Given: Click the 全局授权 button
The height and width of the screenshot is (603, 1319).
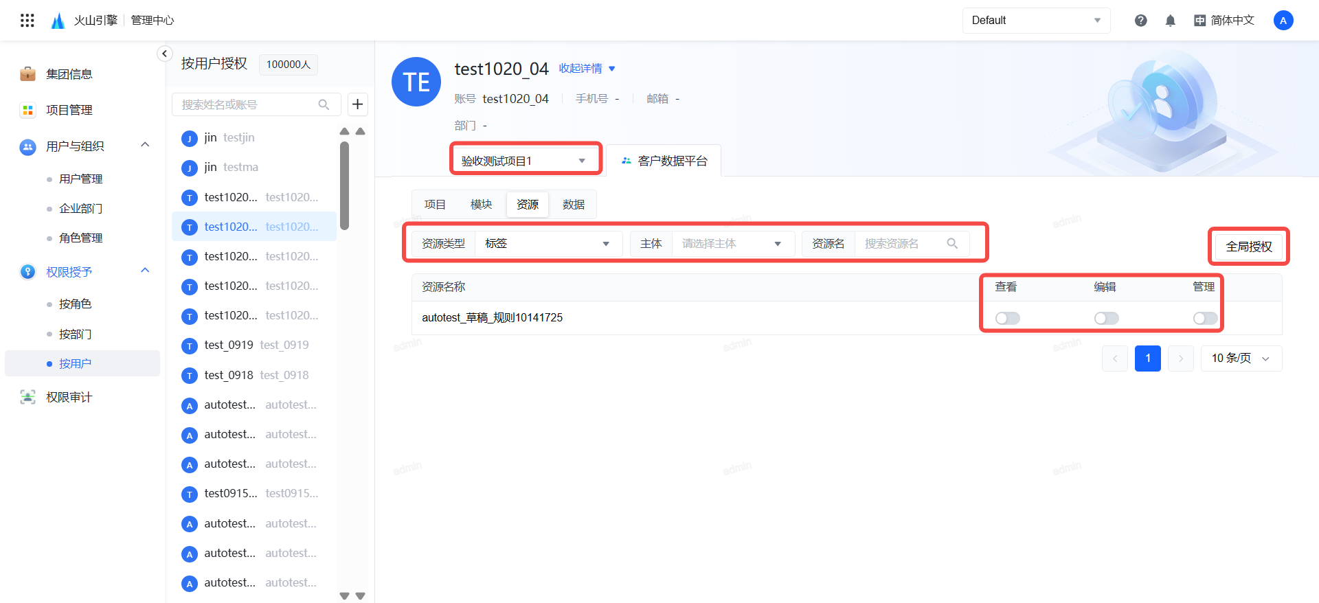Looking at the screenshot, I should (1249, 247).
